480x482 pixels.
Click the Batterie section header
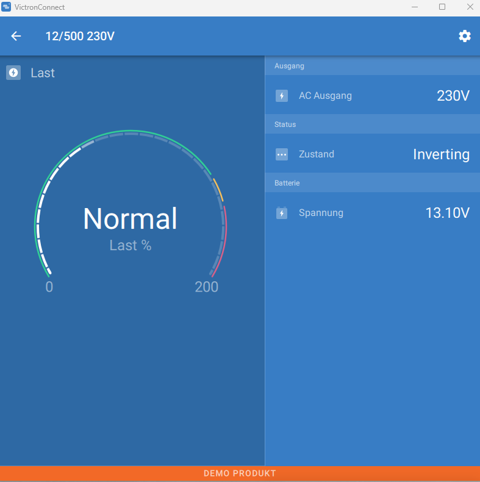[373, 183]
